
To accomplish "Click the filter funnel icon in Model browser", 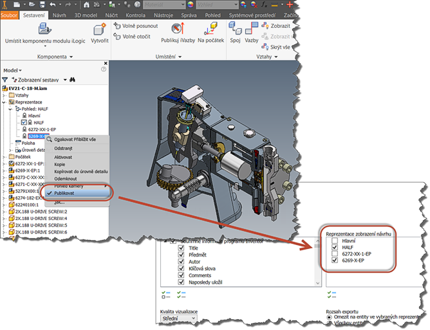I will (x=5, y=79).
